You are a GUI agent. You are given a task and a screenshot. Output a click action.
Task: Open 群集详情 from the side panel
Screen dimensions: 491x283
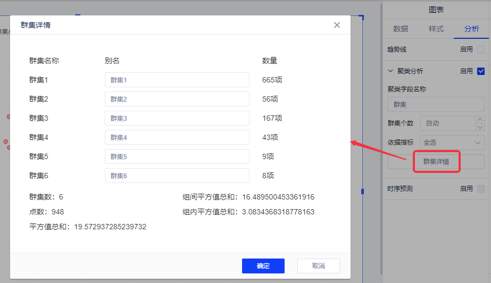[x=436, y=162]
